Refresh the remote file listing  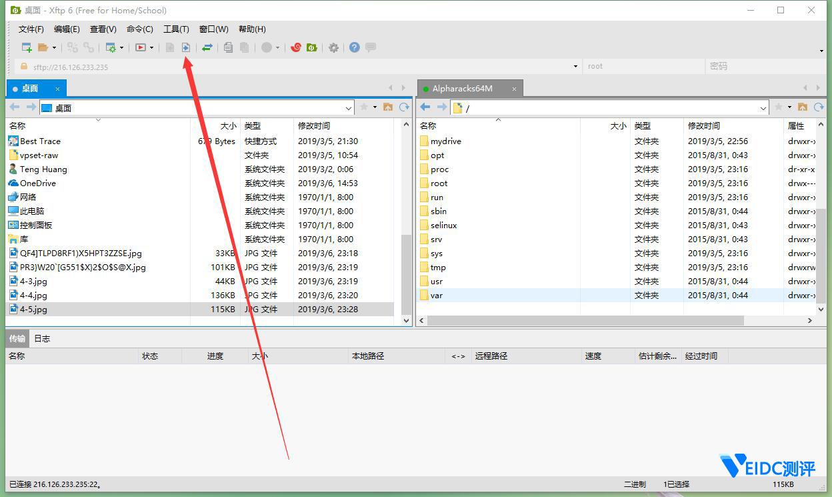click(x=819, y=107)
